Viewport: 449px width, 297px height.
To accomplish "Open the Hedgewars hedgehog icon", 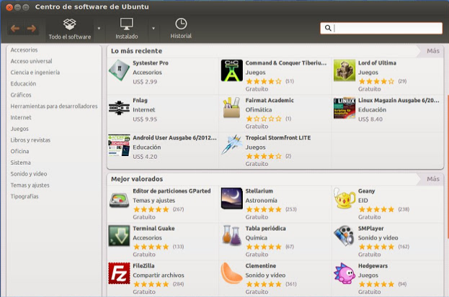I will (344, 273).
